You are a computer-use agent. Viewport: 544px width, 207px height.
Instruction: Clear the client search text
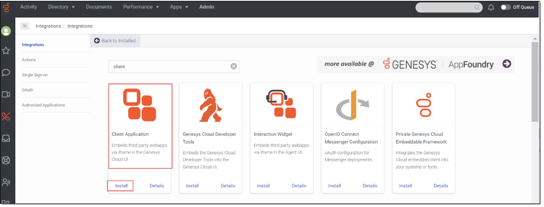click(233, 67)
